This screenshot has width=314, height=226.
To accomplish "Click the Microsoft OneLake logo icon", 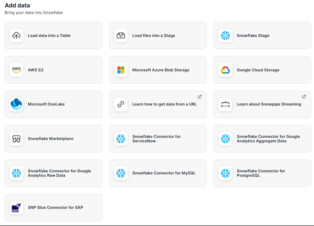I will tap(17, 104).
